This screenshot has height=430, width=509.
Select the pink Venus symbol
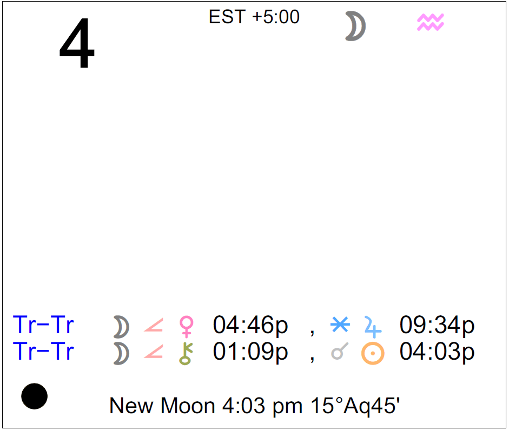click(x=187, y=327)
